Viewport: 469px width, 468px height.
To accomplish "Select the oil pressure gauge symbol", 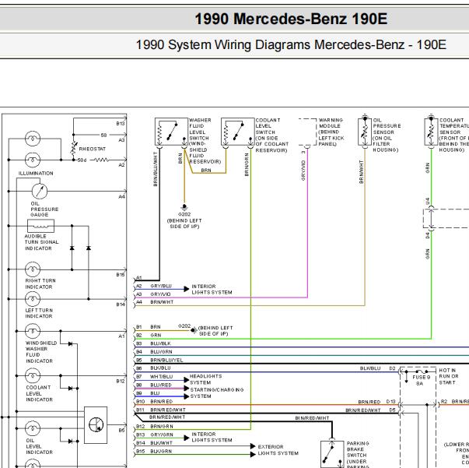I will (x=40, y=192).
